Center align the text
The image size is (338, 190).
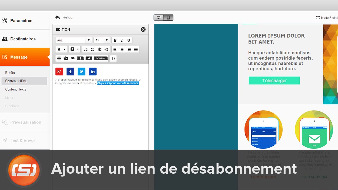coord(122,49)
